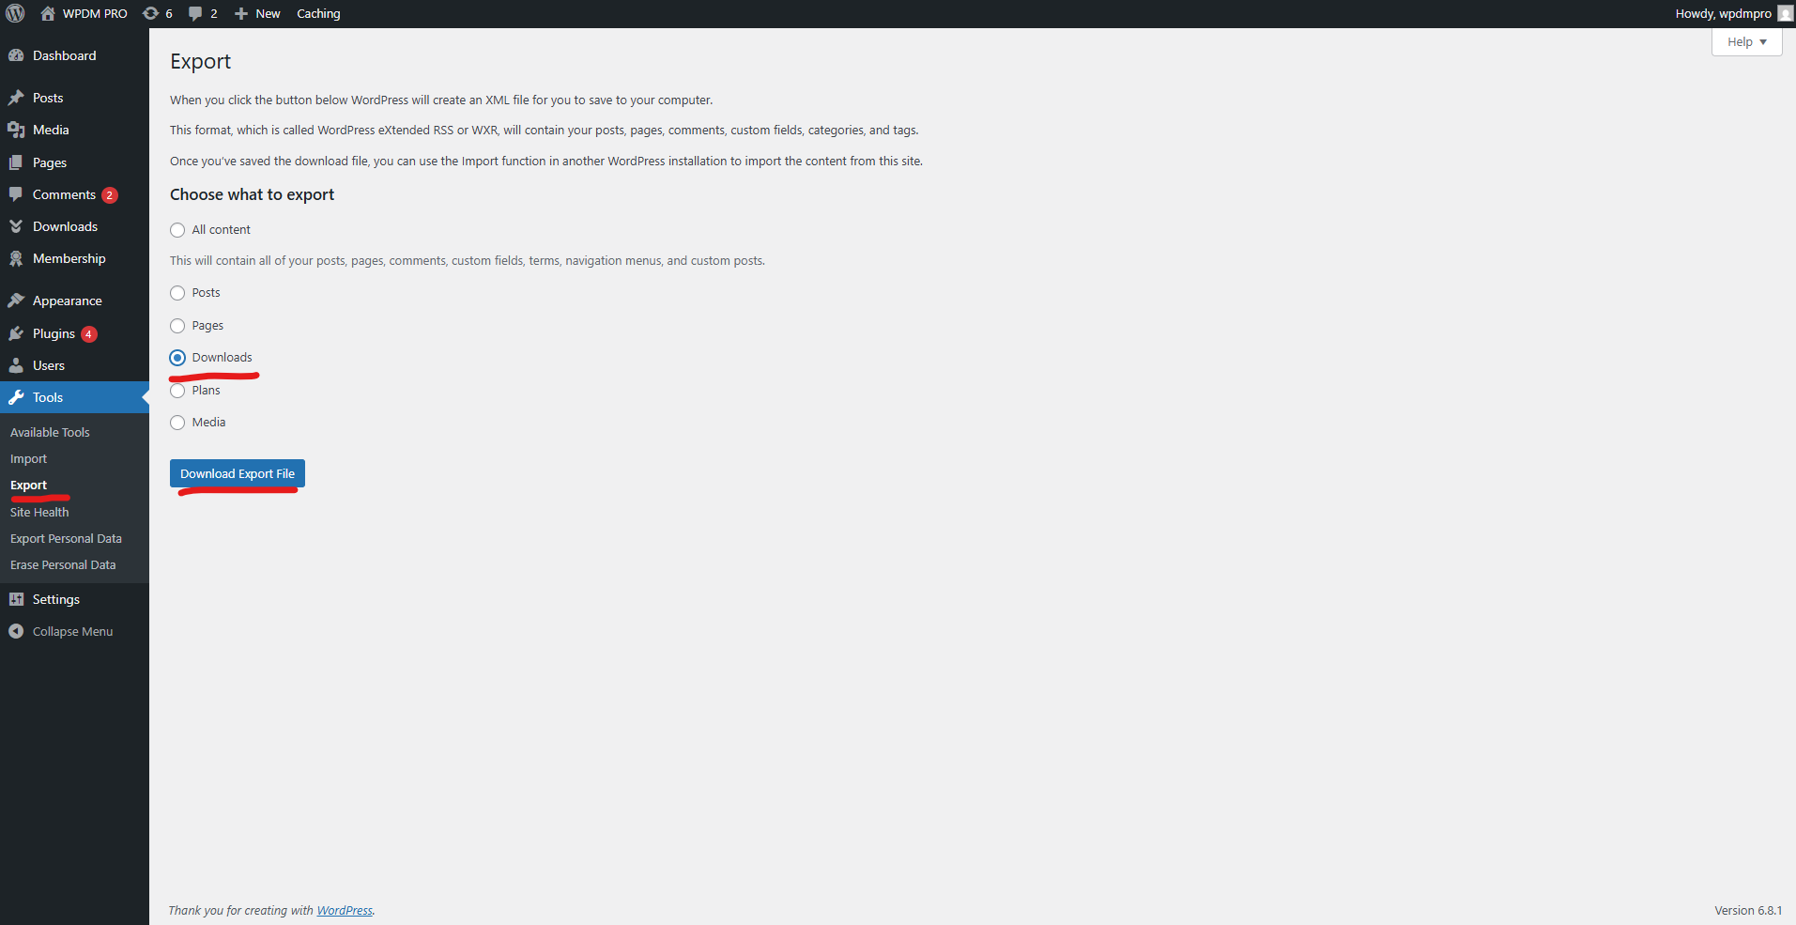1796x925 pixels.
Task: Select the Plans export radio button
Action: tap(177, 391)
